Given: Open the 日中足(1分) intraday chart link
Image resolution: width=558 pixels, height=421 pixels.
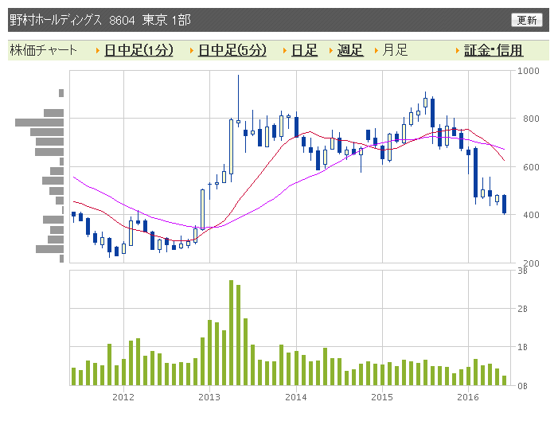Looking at the screenshot, I should 139,50.
